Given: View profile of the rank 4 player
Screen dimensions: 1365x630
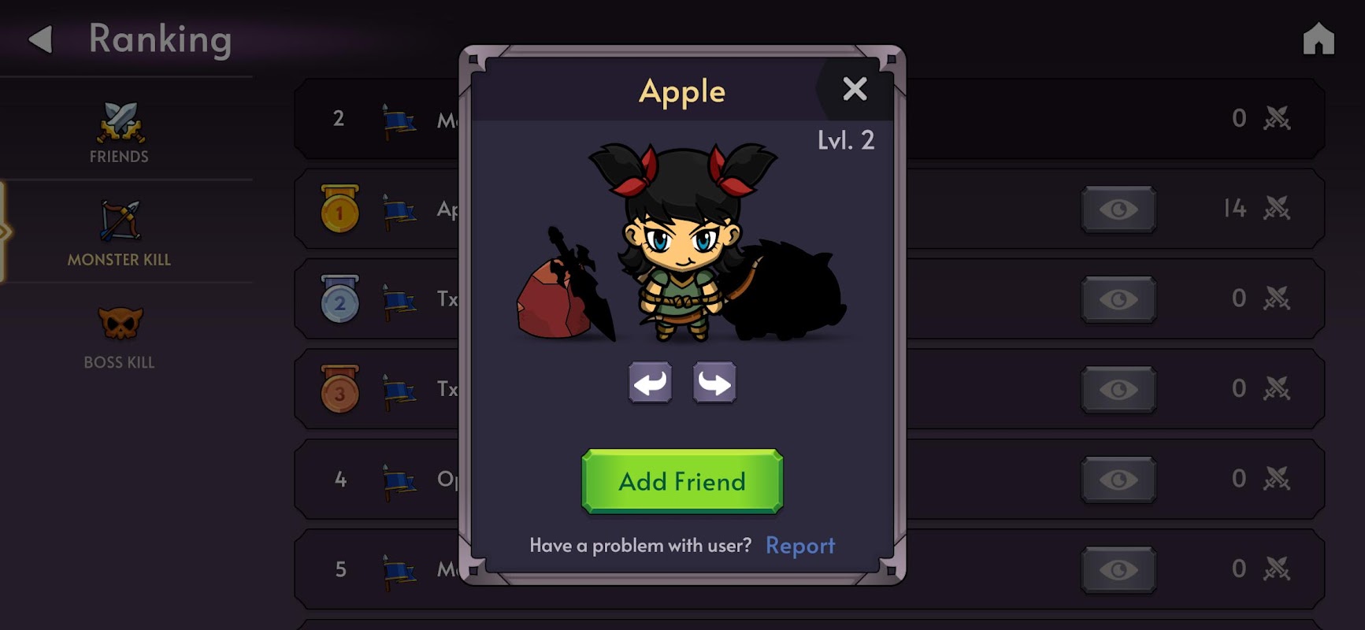Looking at the screenshot, I should [x=1118, y=480].
